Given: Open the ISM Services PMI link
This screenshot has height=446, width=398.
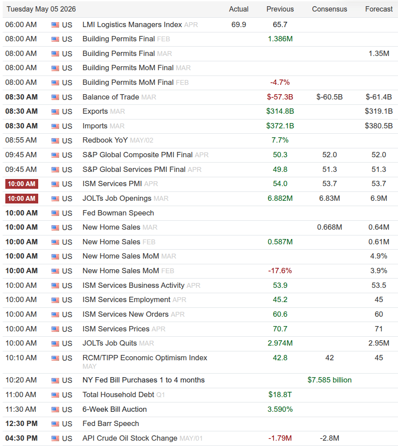Looking at the screenshot, I should pos(112,184).
